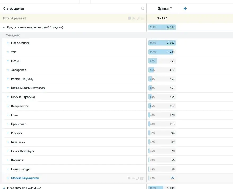Expand the Воронеж row

point(8,160)
